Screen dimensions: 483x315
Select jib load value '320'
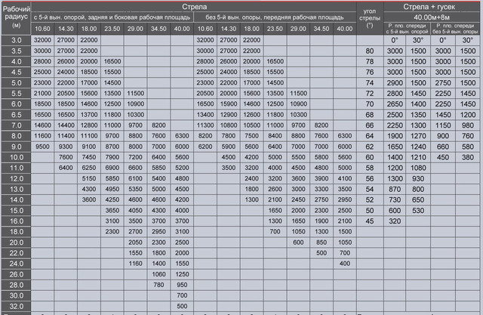coord(395,221)
